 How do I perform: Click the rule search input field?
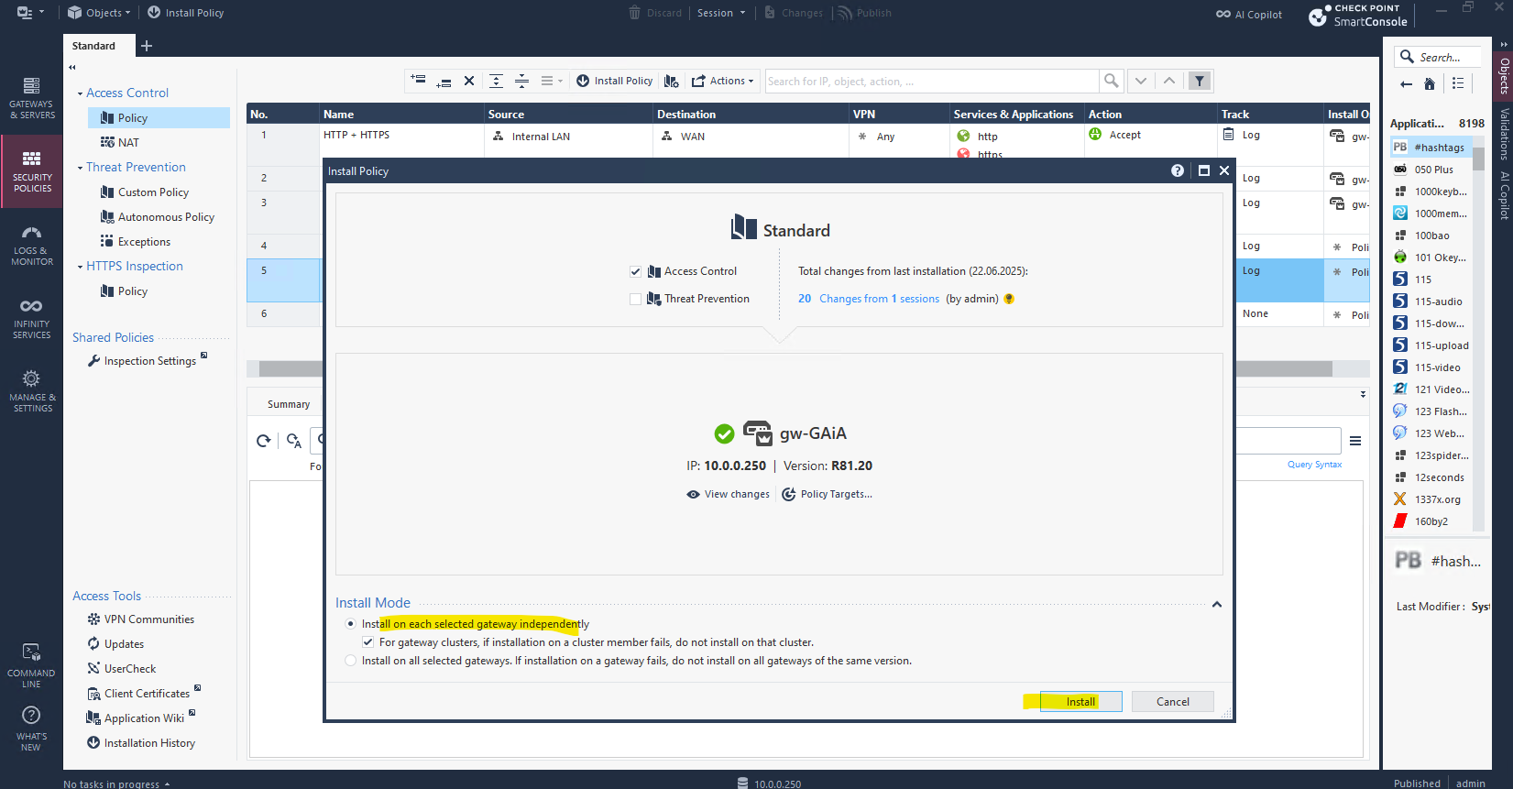pos(932,81)
